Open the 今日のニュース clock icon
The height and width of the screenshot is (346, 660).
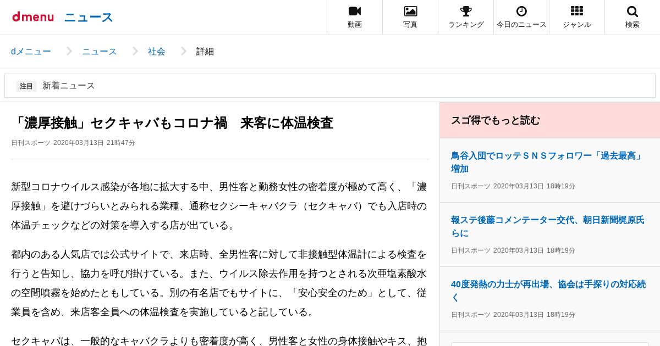coord(521,11)
